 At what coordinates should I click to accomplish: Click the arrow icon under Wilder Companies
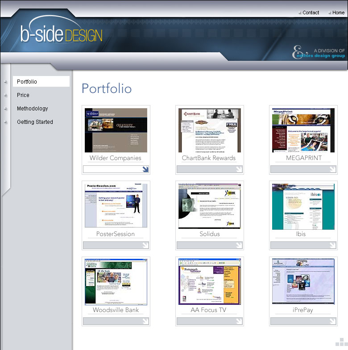point(145,169)
